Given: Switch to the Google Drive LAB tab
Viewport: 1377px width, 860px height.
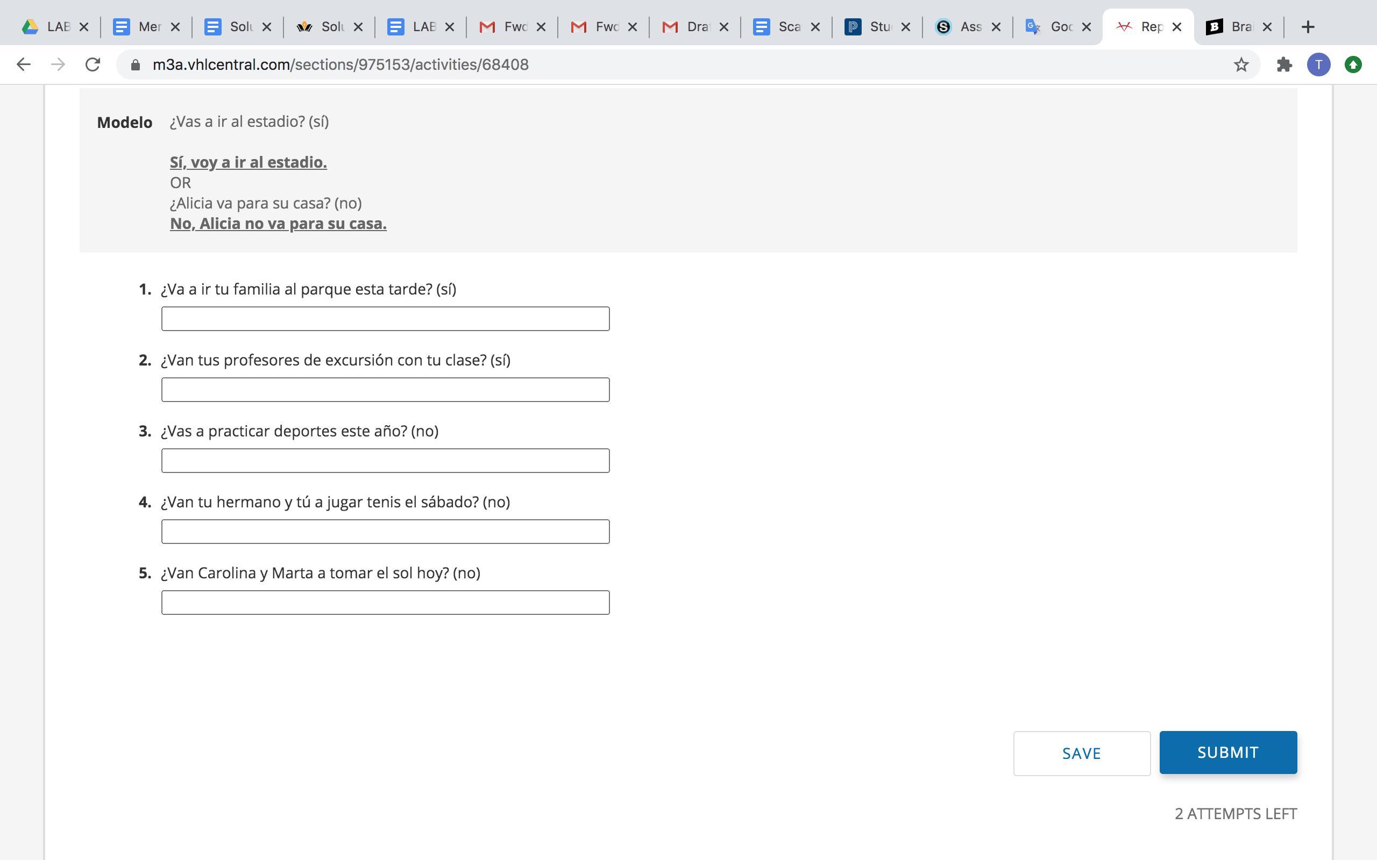Looking at the screenshot, I should coord(48,27).
